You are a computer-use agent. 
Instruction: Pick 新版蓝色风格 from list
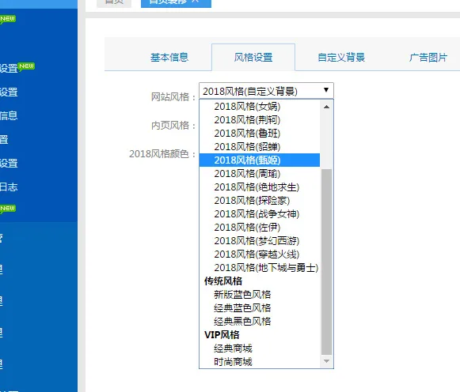tap(260, 295)
